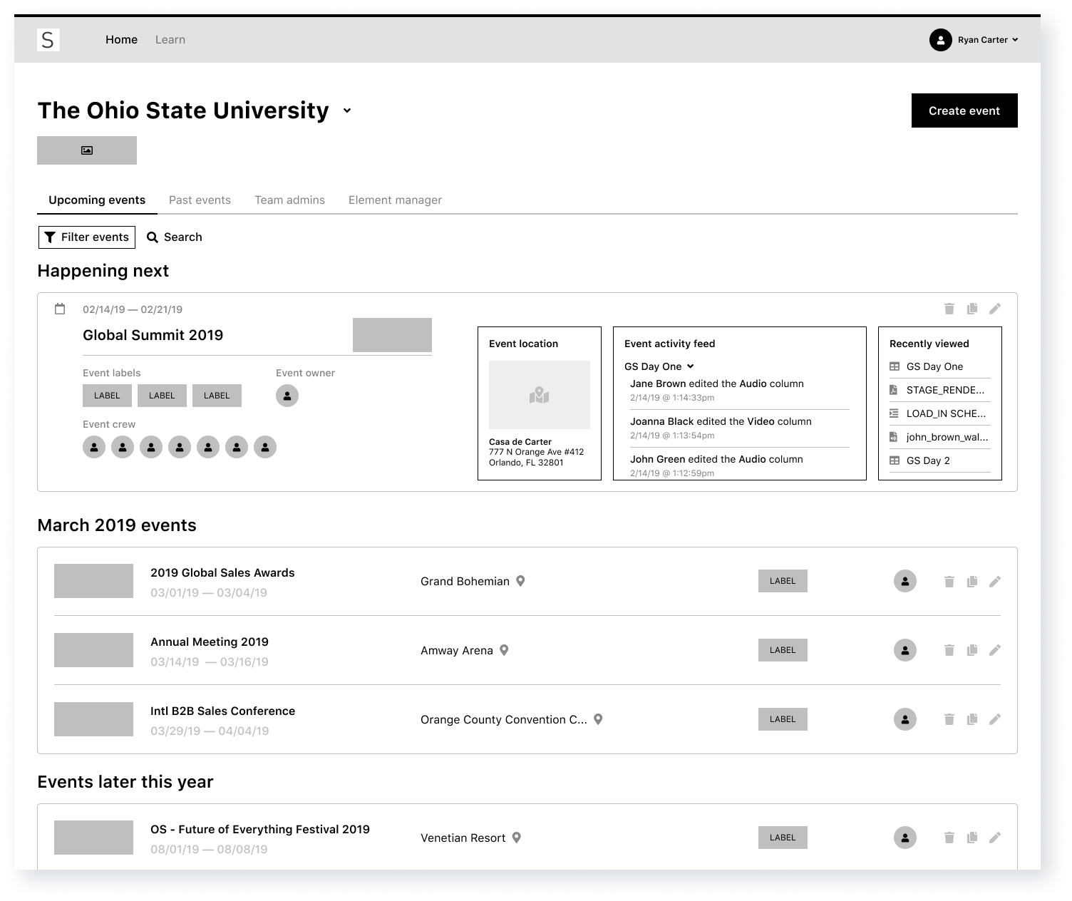Click the Event location map thumbnail

[x=540, y=395]
